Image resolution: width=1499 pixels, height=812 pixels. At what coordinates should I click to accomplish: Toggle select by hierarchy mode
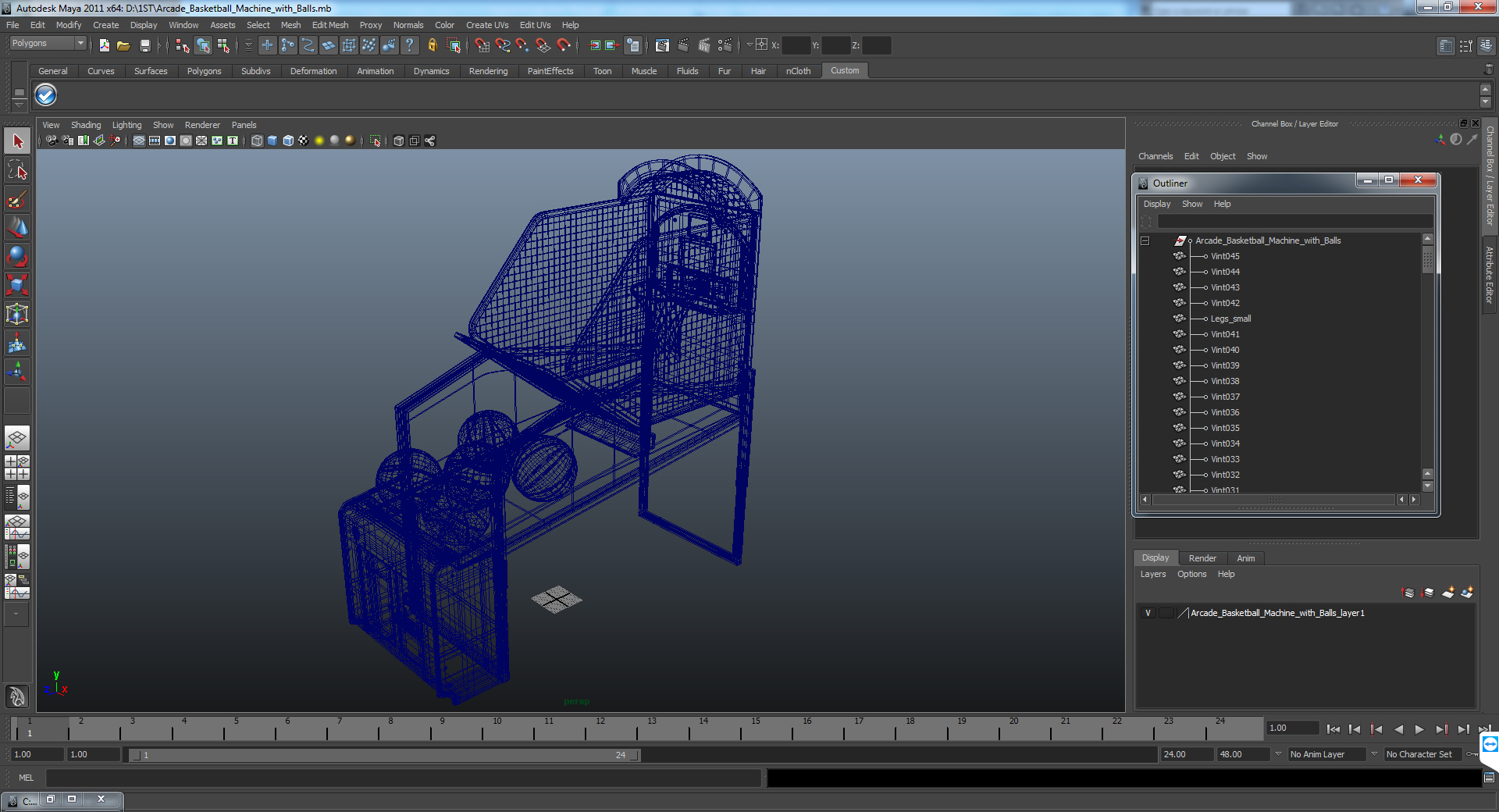pyautogui.click(x=183, y=46)
